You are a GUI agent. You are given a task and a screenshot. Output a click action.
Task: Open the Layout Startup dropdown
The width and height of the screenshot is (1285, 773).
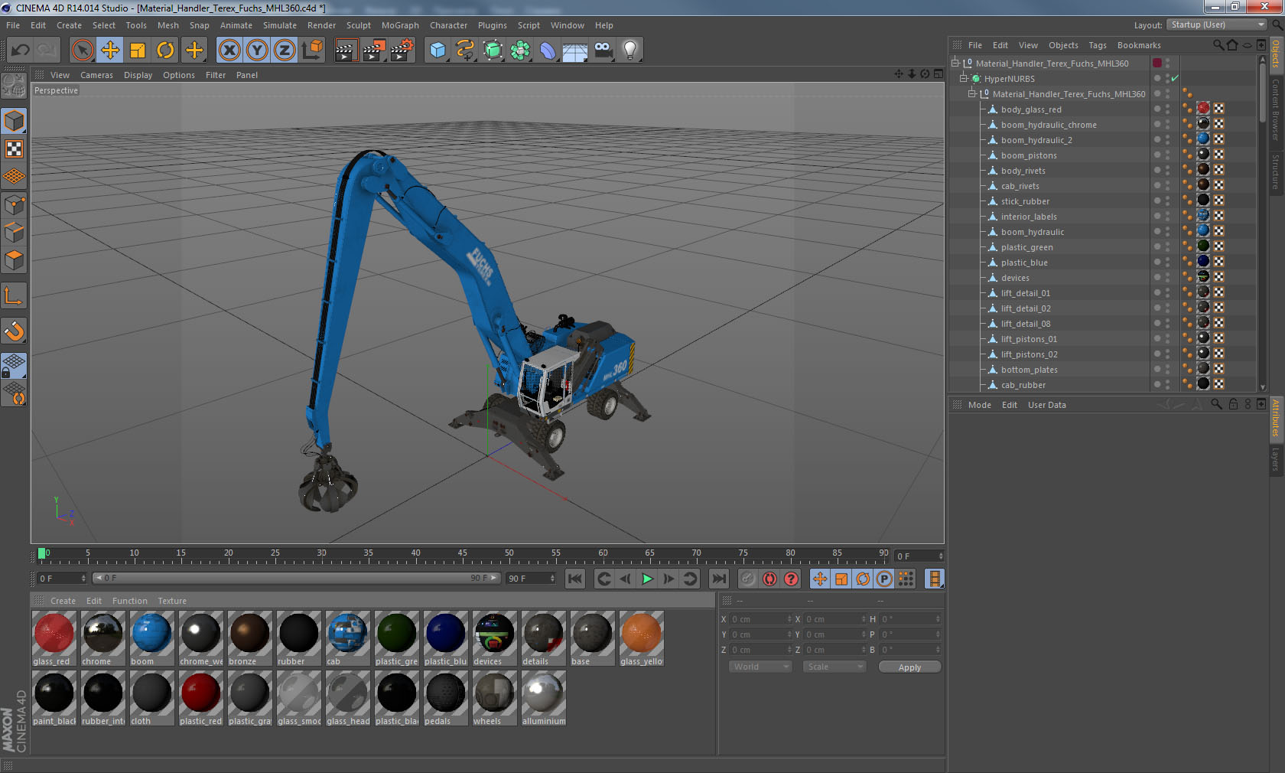point(1218,24)
